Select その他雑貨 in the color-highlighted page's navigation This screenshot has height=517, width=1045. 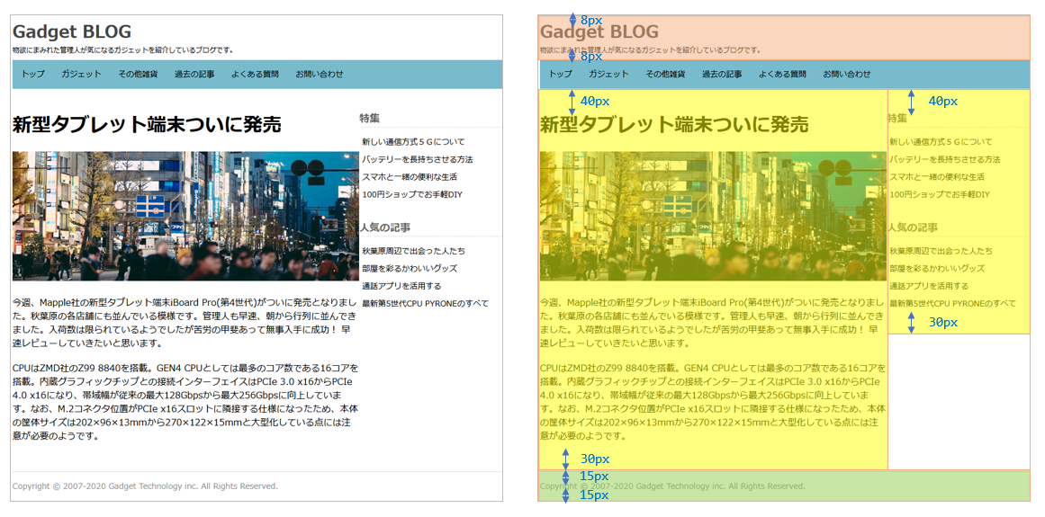pos(665,75)
